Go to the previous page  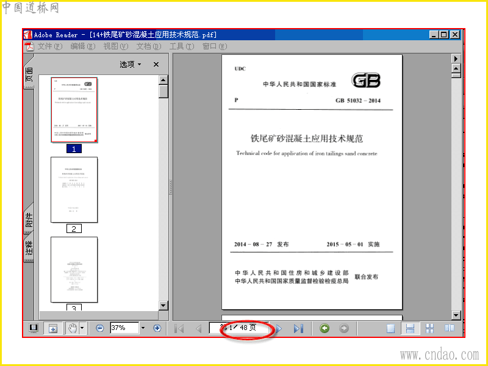pos(199,328)
